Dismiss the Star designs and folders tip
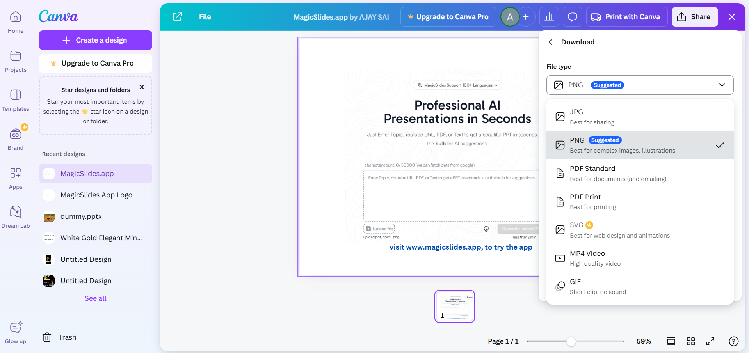 point(142,87)
